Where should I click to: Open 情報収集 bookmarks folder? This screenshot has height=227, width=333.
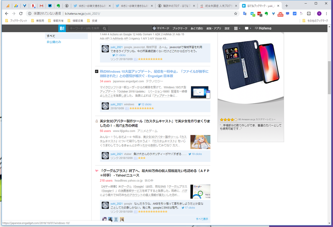(75, 21)
